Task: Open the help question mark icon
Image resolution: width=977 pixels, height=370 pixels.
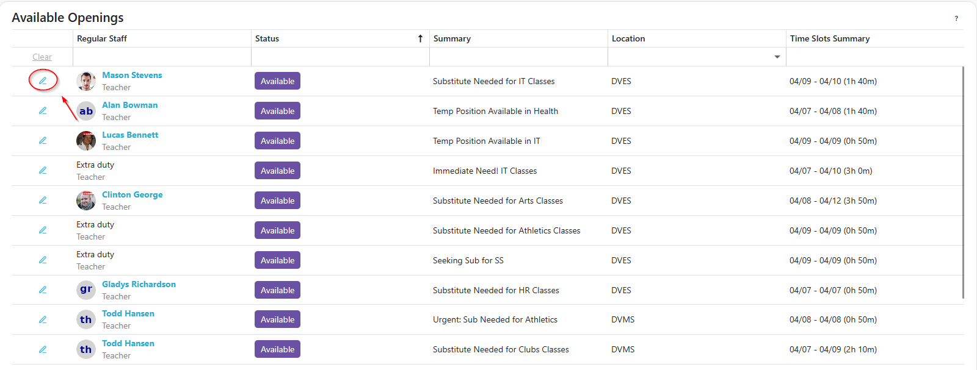Action: (956, 18)
